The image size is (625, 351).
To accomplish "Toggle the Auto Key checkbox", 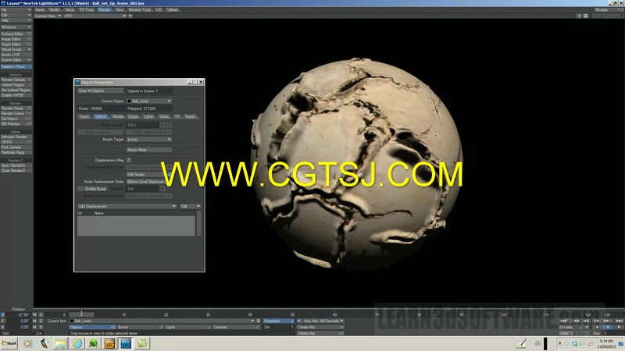I will pos(299,321).
